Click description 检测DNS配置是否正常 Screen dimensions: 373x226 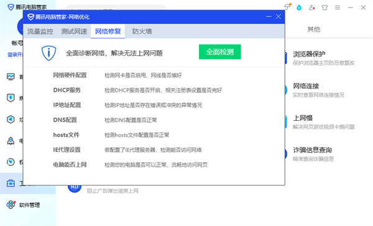pos(131,120)
